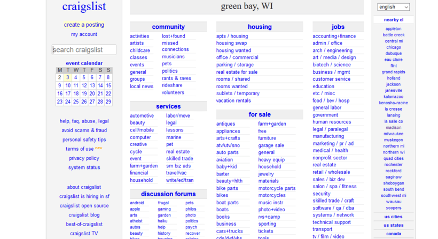Open write/ed/tran services
This screenshot has width=438, height=239.
(x=180, y=180)
